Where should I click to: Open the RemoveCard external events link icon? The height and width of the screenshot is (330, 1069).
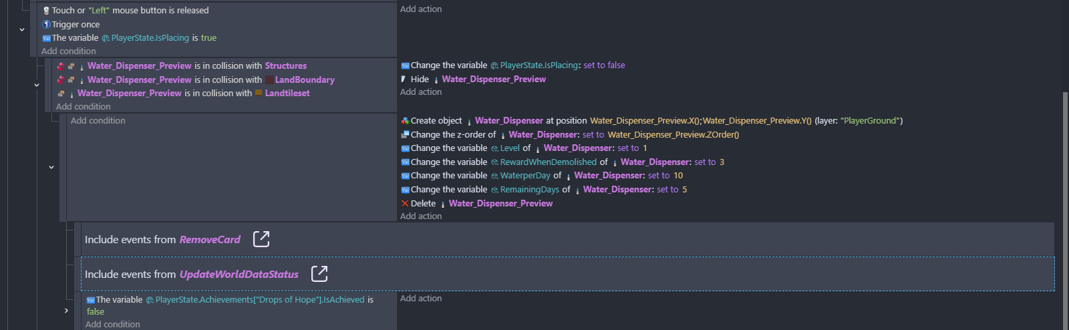pos(261,239)
